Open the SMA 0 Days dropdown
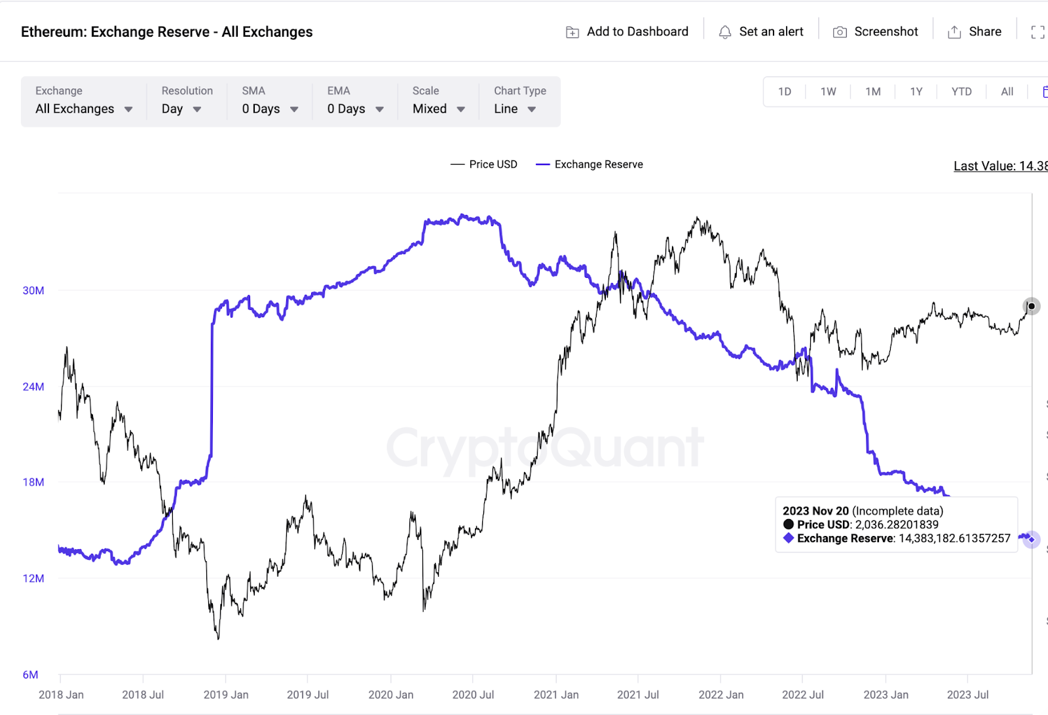 [x=270, y=109]
